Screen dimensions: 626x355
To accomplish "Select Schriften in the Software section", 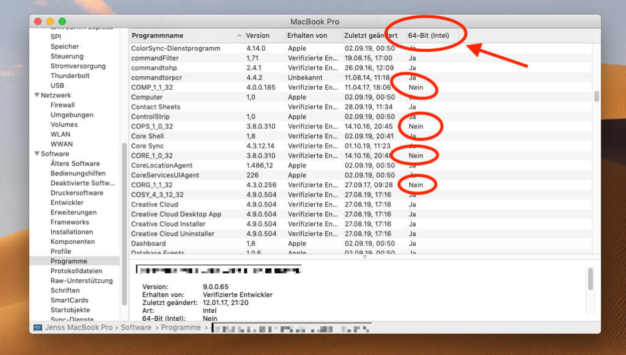I will (x=66, y=290).
